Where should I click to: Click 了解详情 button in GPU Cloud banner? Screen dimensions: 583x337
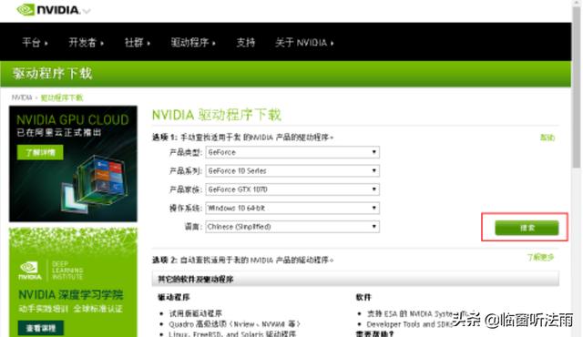(40, 152)
